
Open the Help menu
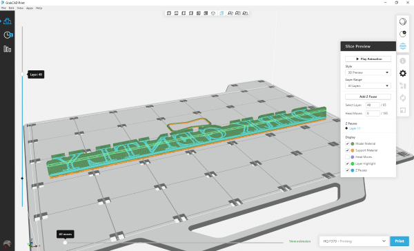point(39,8)
